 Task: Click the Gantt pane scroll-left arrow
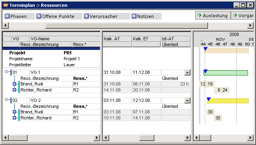(x=197, y=138)
